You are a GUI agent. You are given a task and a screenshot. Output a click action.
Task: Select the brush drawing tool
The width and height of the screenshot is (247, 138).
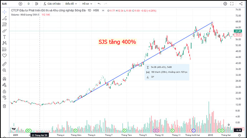point(5,31)
